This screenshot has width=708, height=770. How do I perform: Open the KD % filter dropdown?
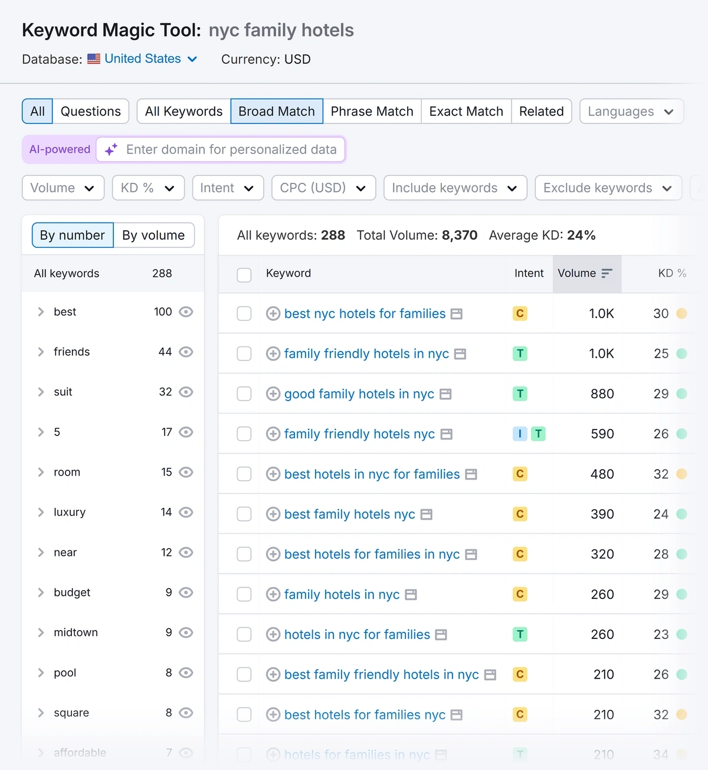(x=148, y=188)
